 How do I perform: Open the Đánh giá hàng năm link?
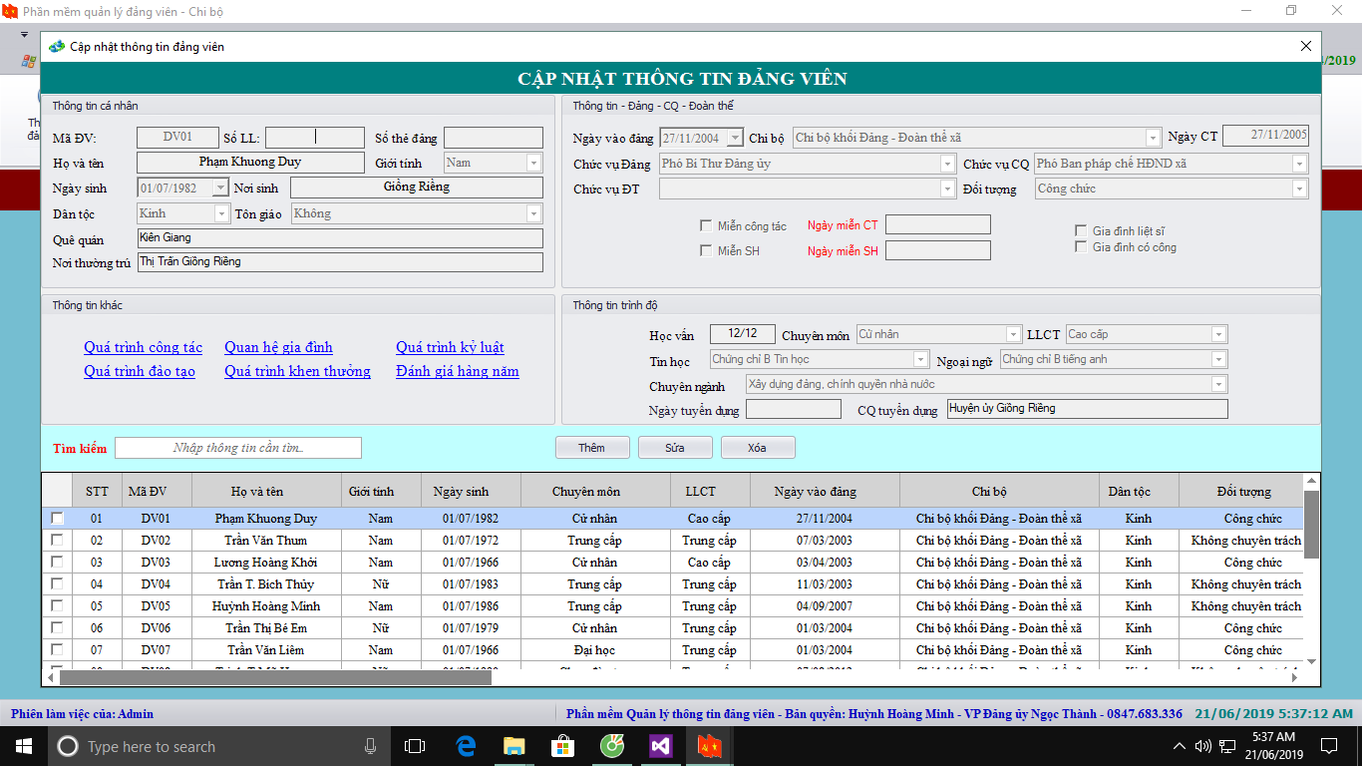pyautogui.click(x=458, y=371)
